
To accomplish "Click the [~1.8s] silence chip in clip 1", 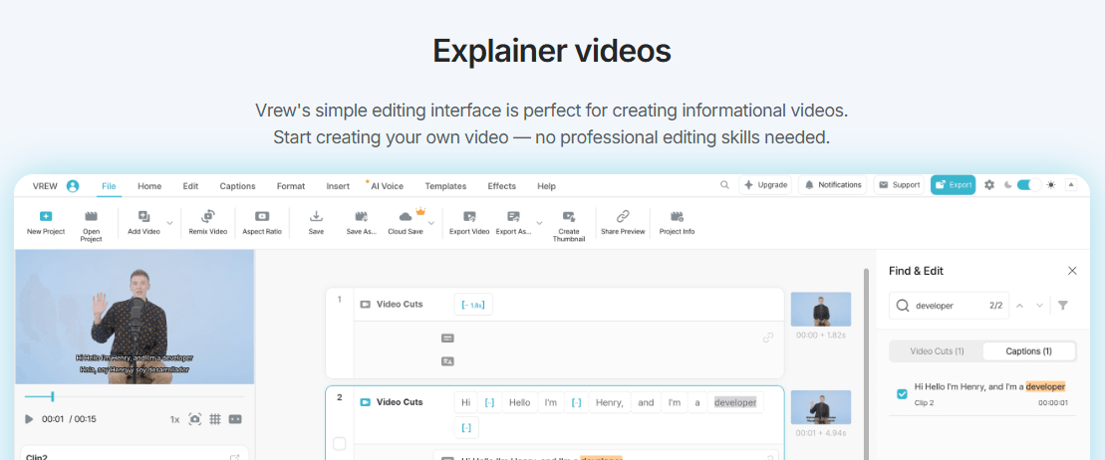I will click(x=473, y=305).
